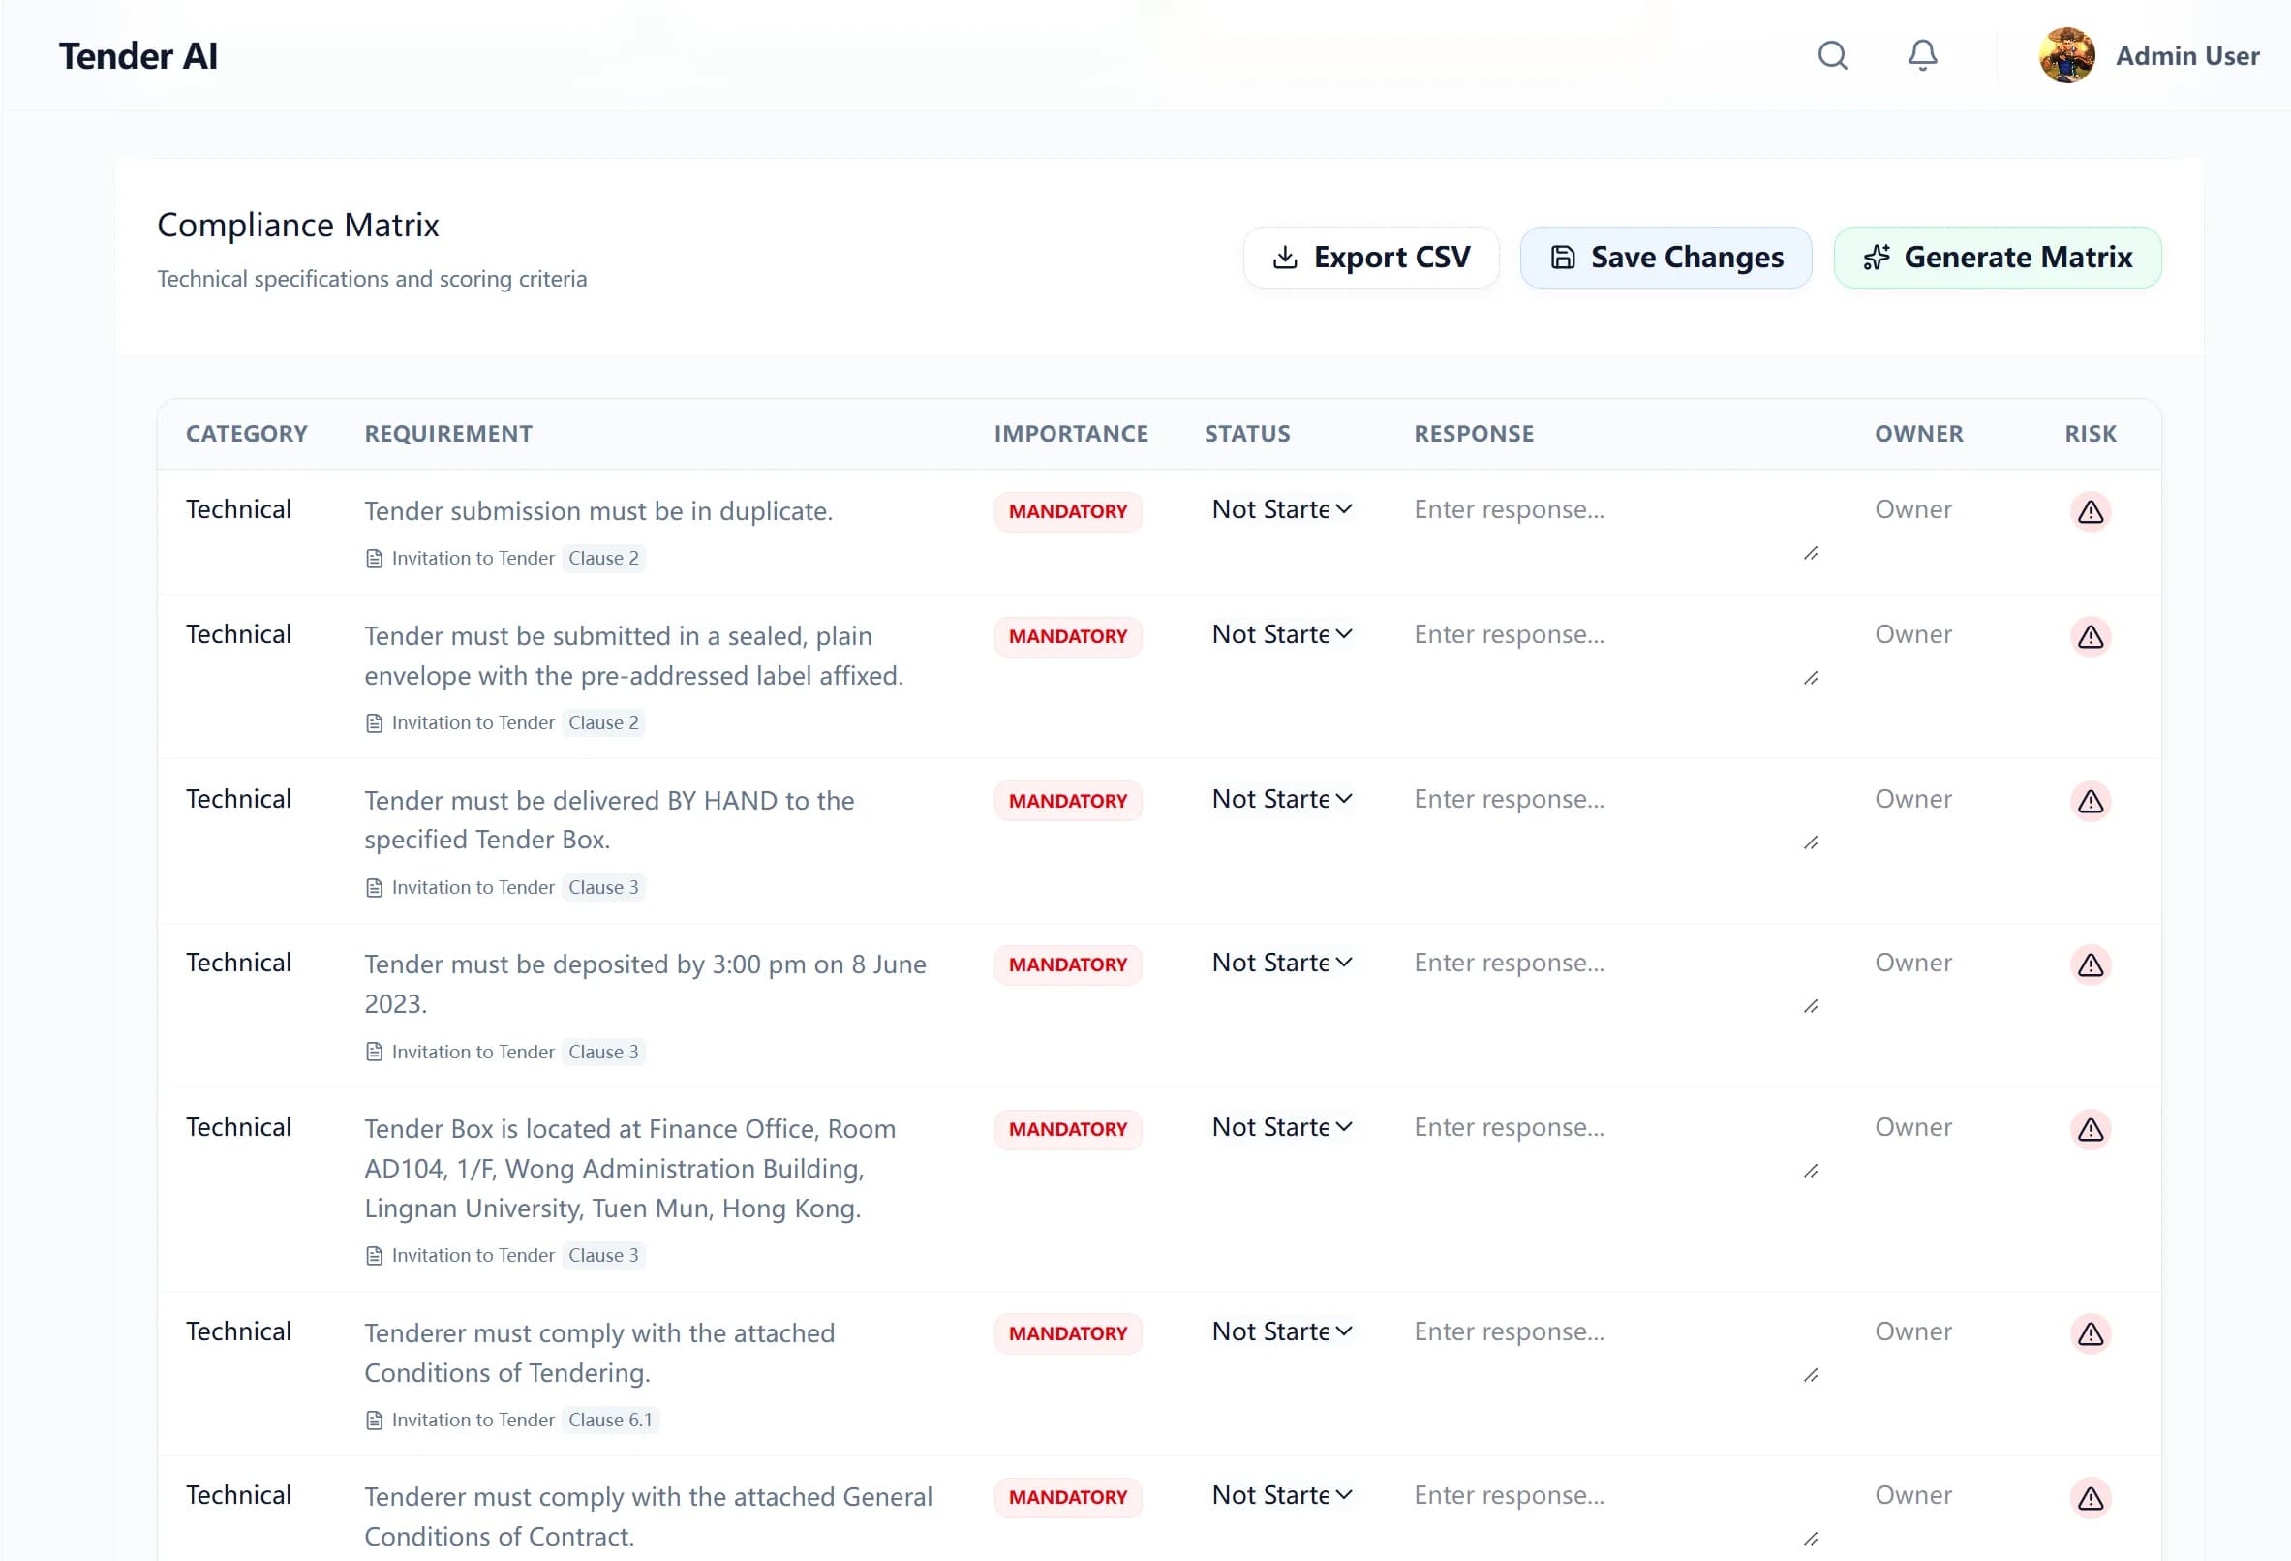Open the Tender AI home logo

point(138,56)
